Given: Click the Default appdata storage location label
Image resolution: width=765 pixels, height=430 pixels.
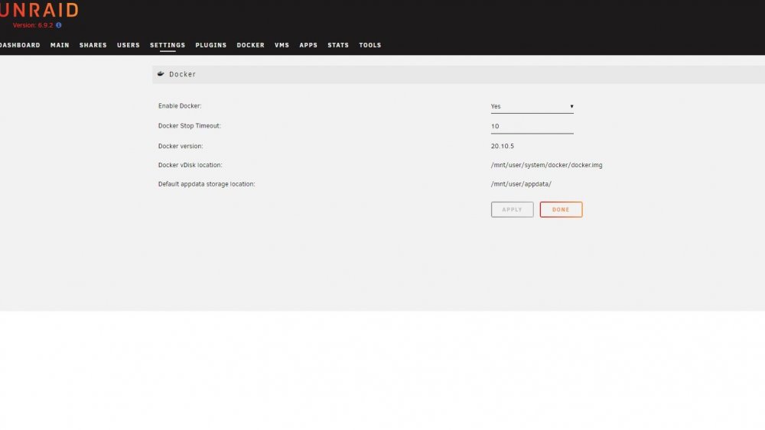Looking at the screenshot, I should pos(207,184).
